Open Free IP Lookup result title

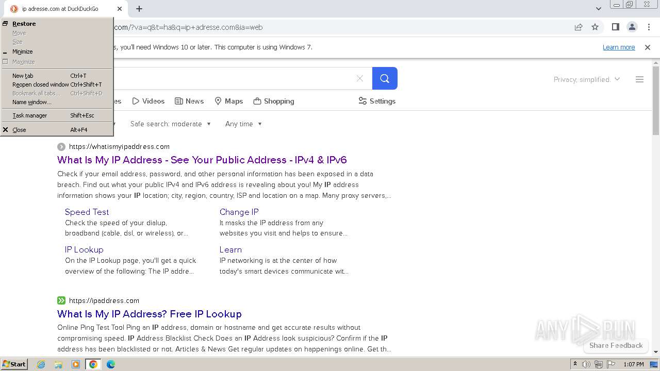[x=150, y=314]
